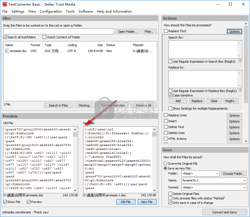The width and height of the screenshot is (250, 217).
Task: Toggle the Show File checkbox
Action: 5,202
